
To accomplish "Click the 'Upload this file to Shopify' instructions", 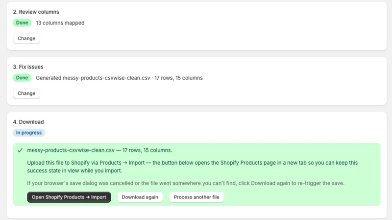I will click(x=193, y=167).
